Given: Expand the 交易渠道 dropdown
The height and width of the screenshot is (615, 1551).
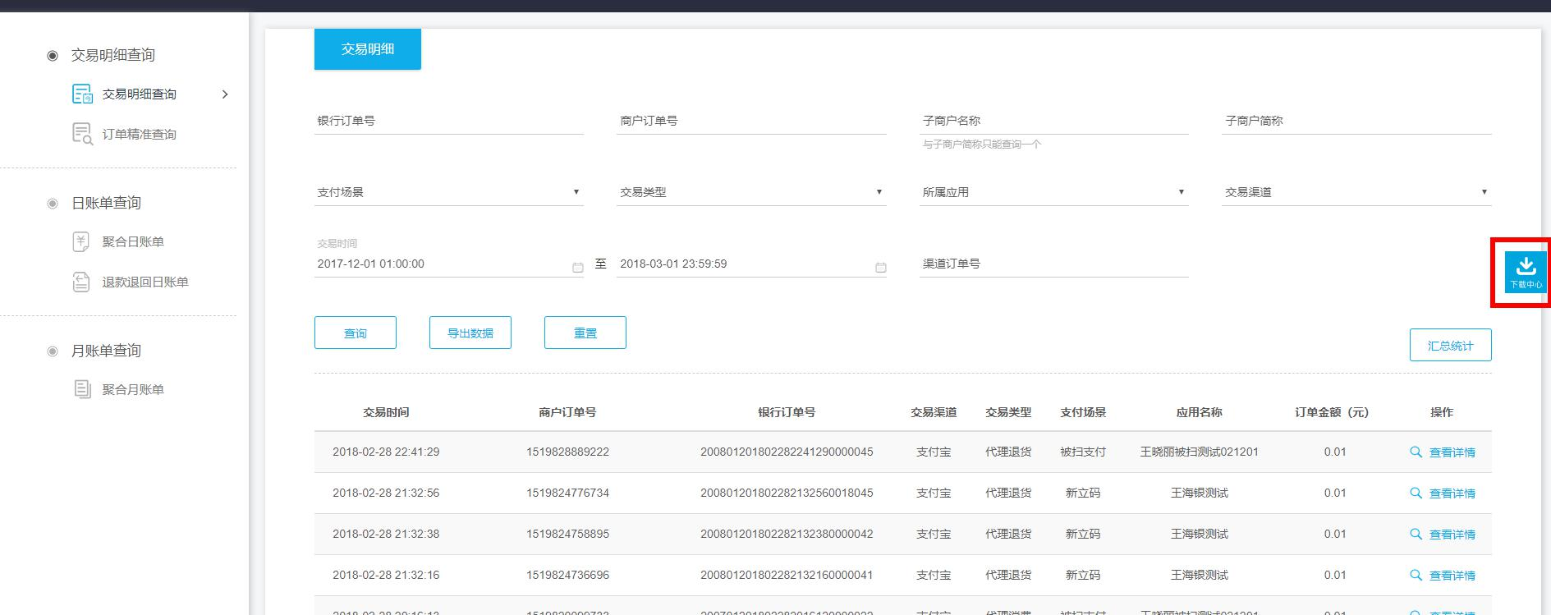Looking at the screenshot, I should [1356, 192].
